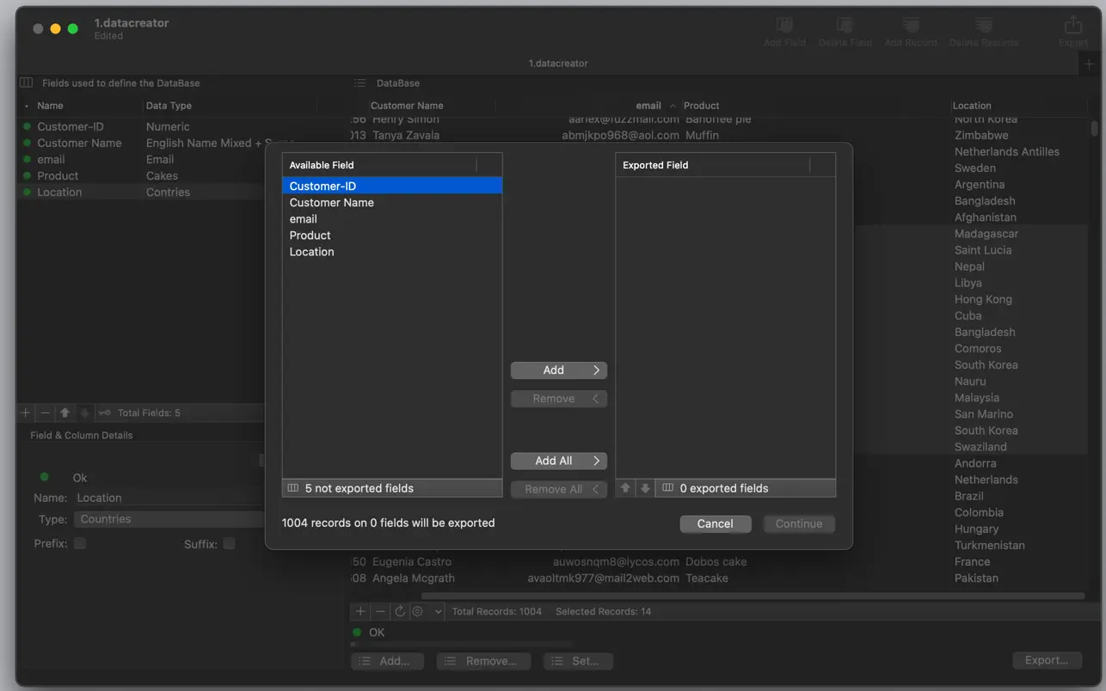Click the Export... button at bottom right
1106x691 pixels.
1047,660
